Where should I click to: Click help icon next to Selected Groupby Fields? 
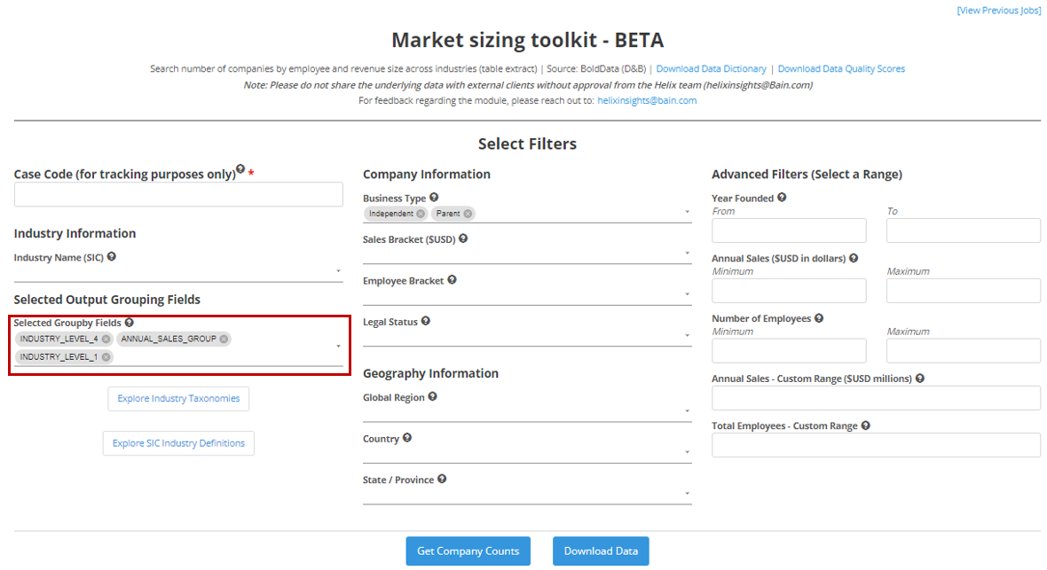pos(130,323)
